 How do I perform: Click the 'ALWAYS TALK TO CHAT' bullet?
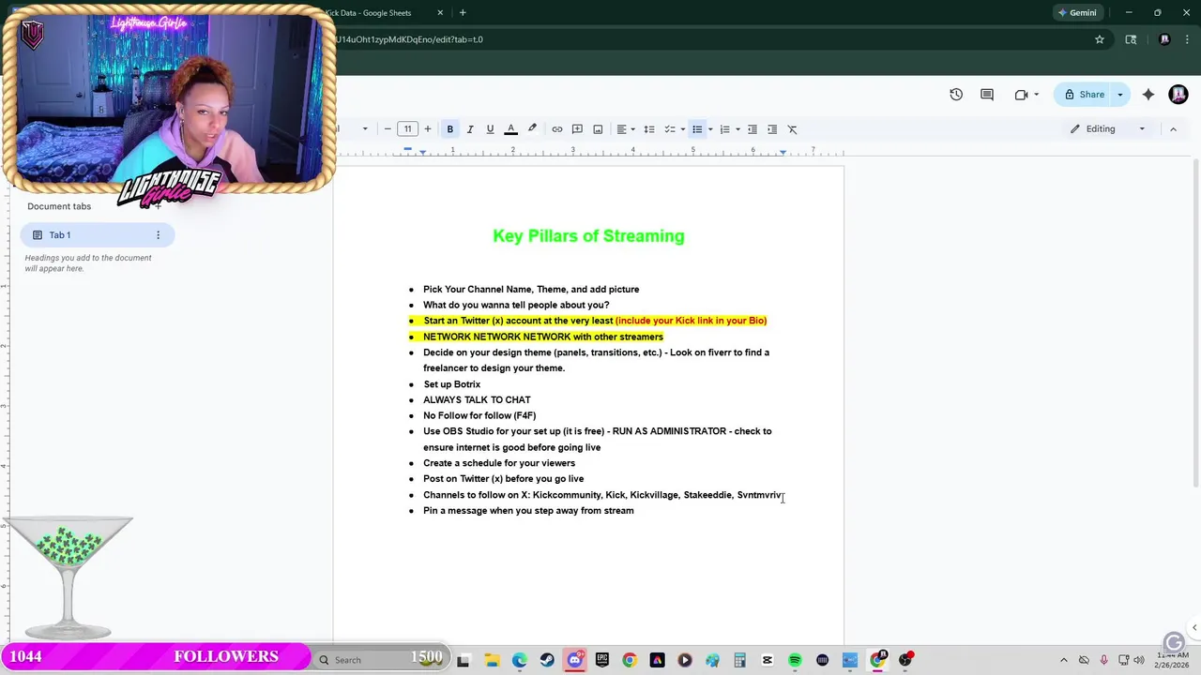pyautogui.click(x=477, y=400)
